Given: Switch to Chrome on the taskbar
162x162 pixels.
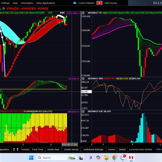Looking at the screenshot, I should 115,157.
